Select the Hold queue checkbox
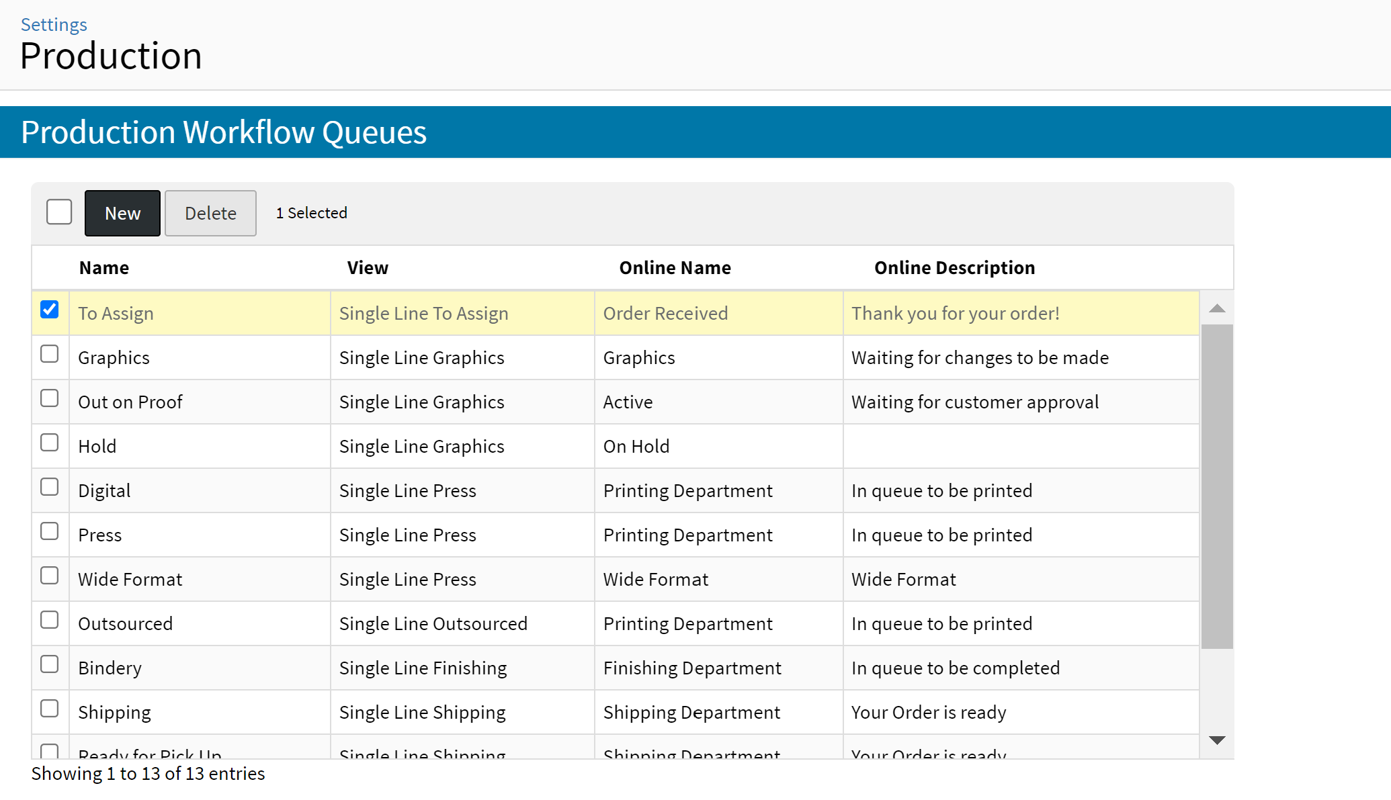Screen dimensions: 1391x800 [50, 443]
